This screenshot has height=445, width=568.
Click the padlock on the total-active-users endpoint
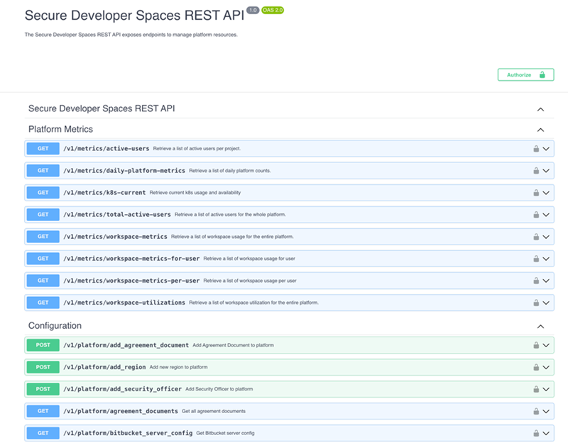point(535,214)
